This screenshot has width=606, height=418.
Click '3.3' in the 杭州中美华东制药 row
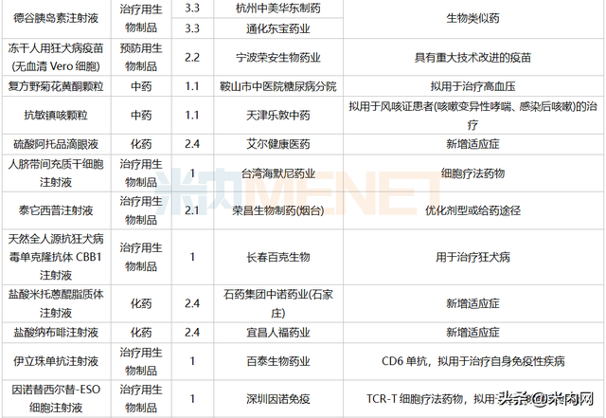pos(192,9)
